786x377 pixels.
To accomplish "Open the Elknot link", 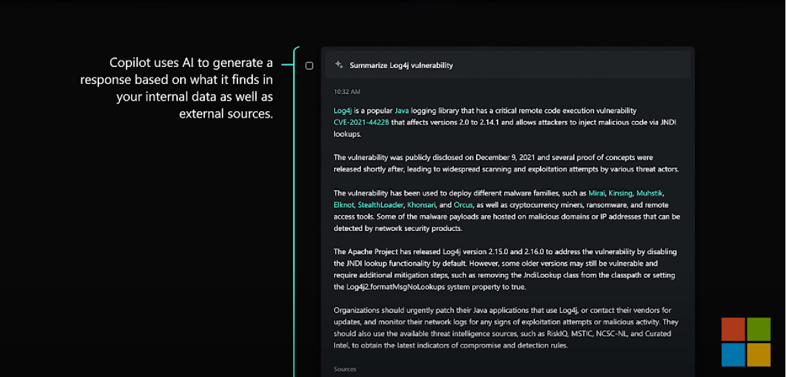I will pos(343,204).
